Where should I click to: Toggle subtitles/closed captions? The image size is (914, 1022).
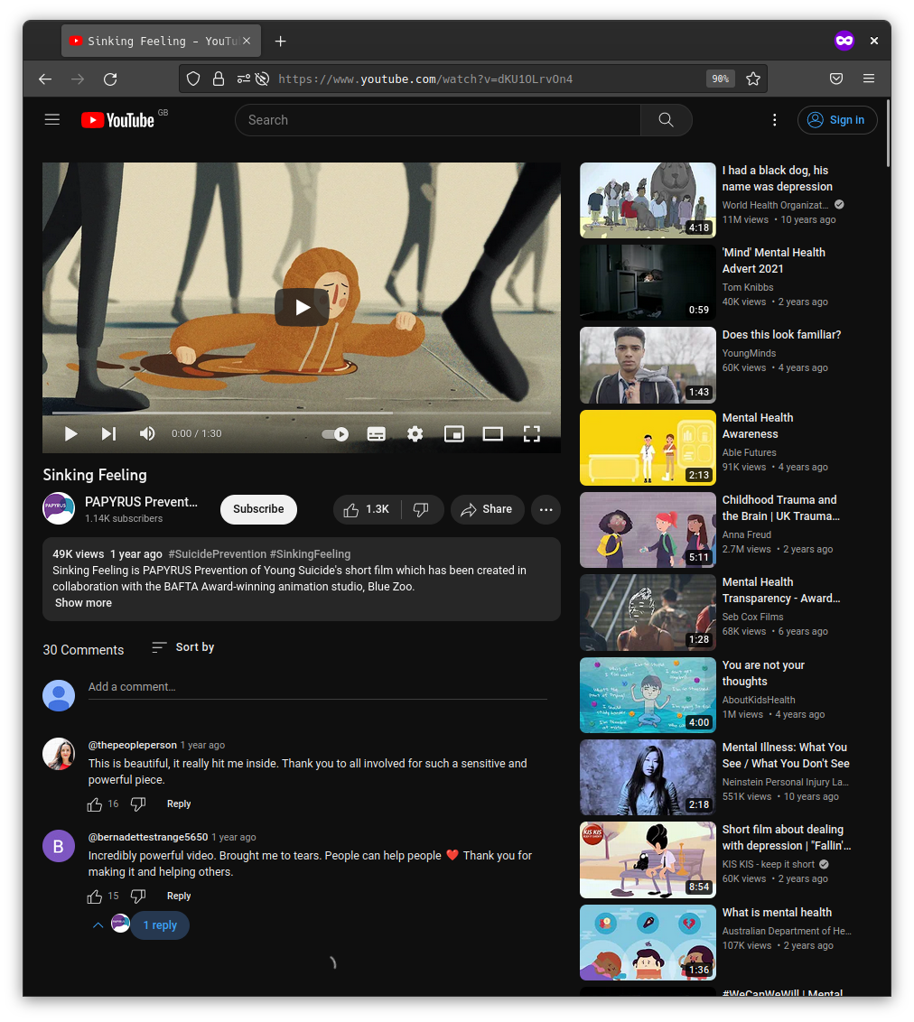(x=376, y=434)
